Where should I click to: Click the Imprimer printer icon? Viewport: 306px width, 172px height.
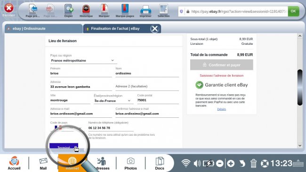click(x=145, y=9)
